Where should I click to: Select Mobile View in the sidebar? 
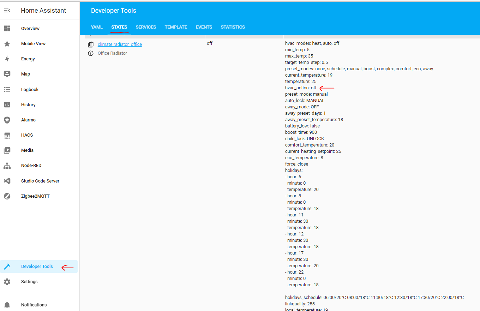click(x=33, y=43)
